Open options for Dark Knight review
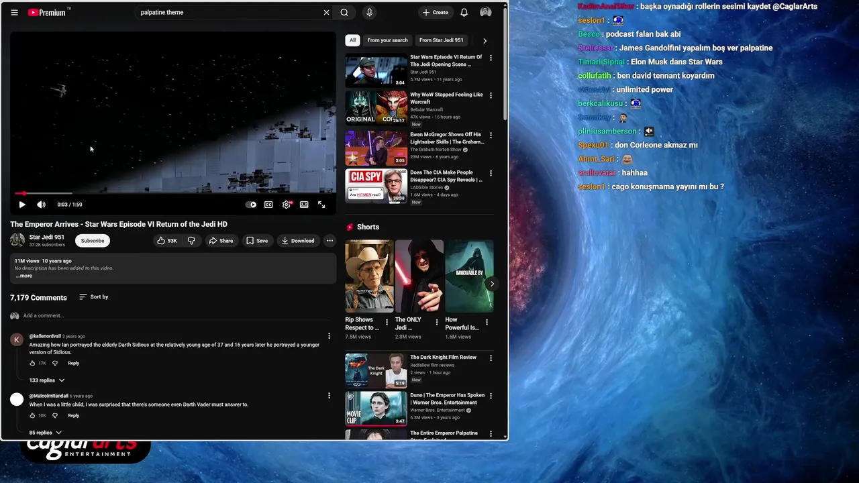859x483 pixels. point(491,358)
